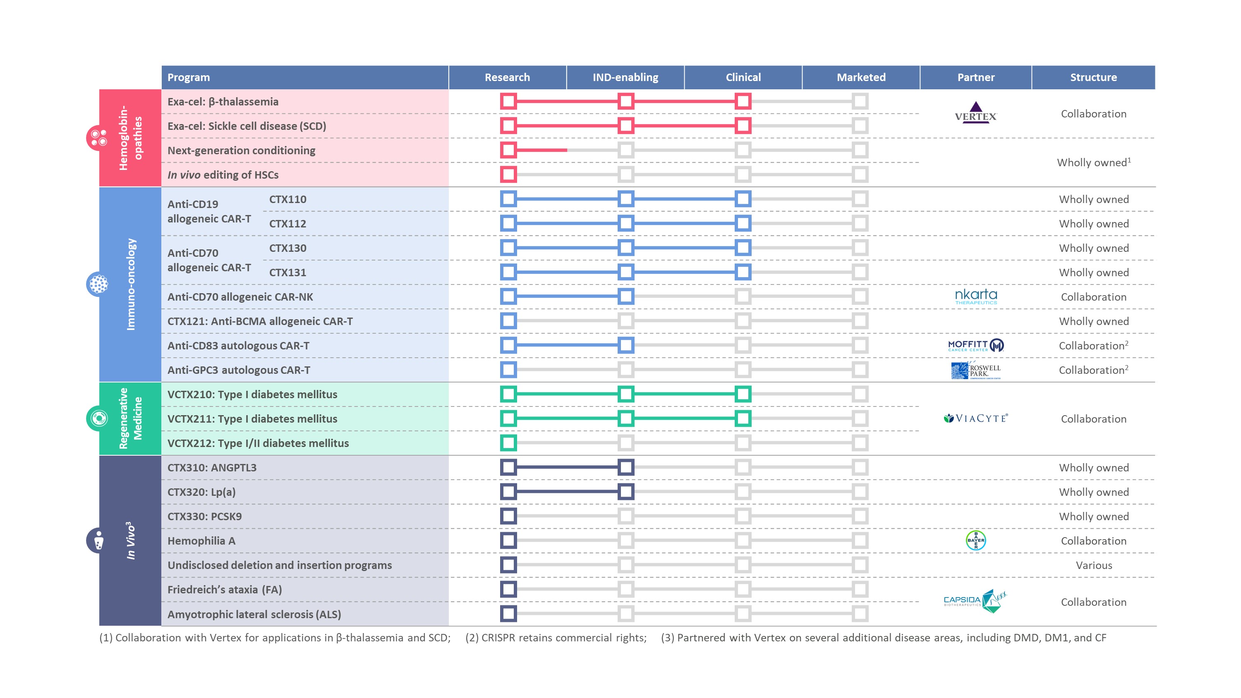This screenshot has width=1241, height=698.
Task: Click 'VCTX210: Type I diabetes mellitus' row
Action: click(x=305, y=394)
